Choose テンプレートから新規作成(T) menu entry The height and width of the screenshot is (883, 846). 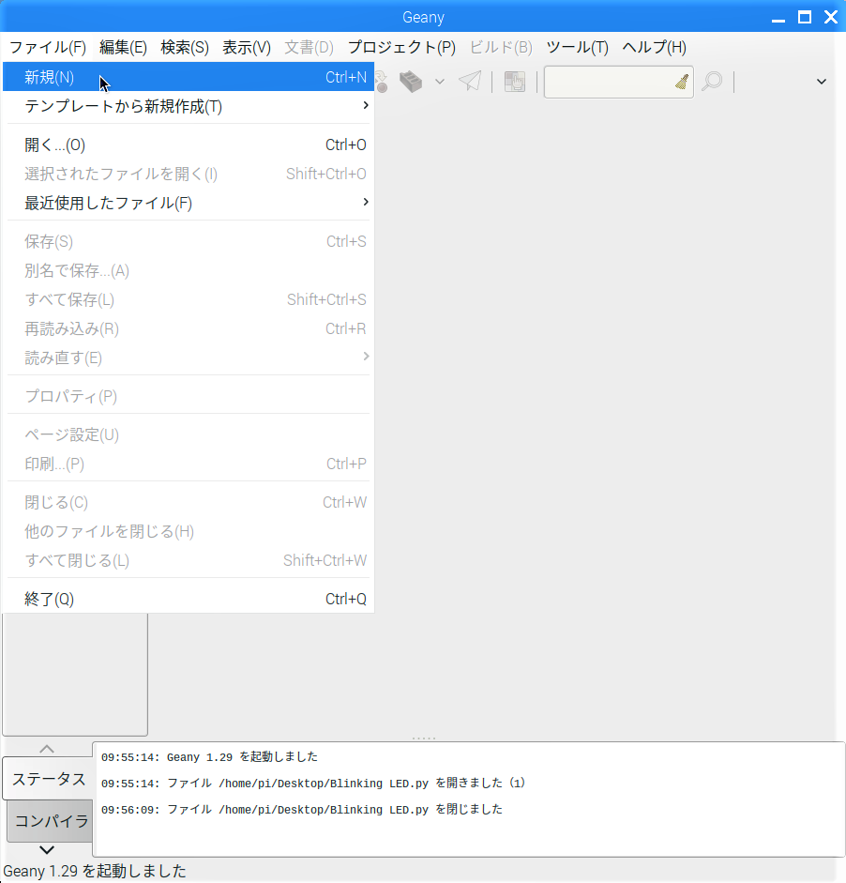click(x=189, y=106)
